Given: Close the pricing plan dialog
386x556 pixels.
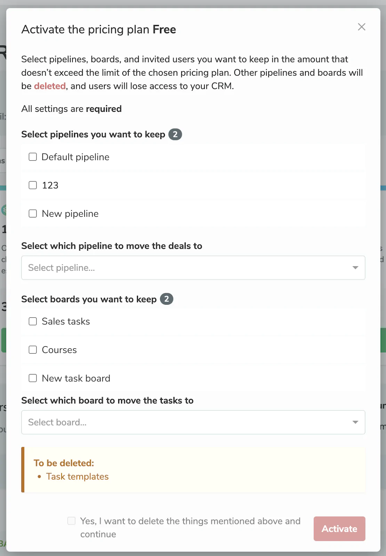Looking at the screenshot, I should pos(362,27).
